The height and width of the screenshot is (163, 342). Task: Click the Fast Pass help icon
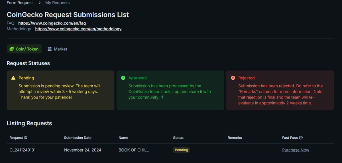(301, 138)
